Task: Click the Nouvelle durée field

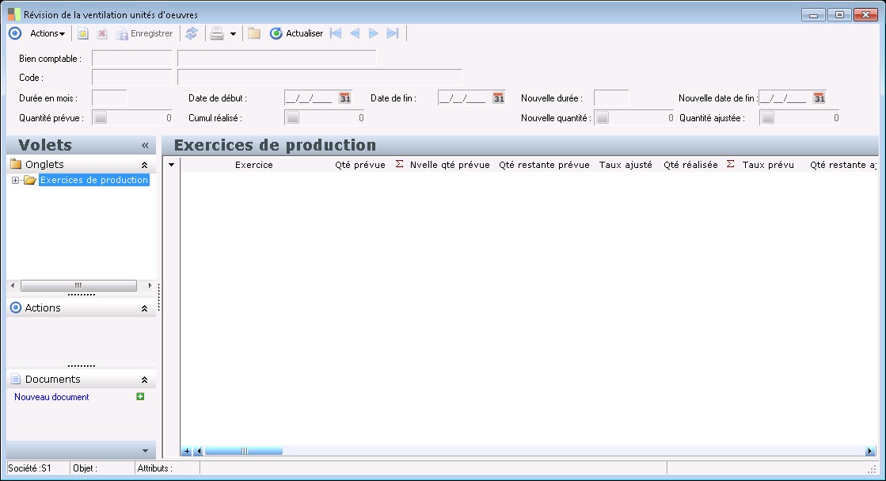Action: 611,97
